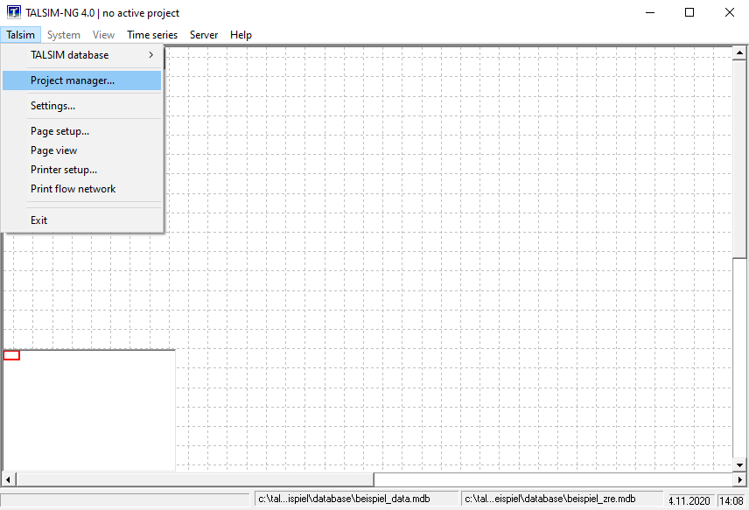Open the View menu
This screenshot has width=749, height=510.
[103, 35]
